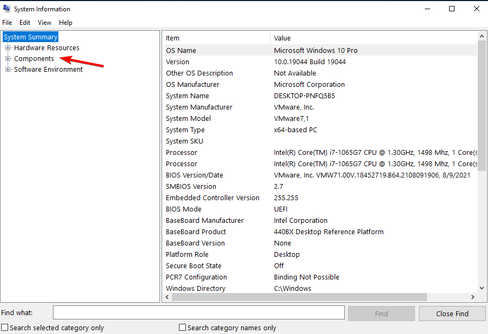Screen dimensions: 488x334
Task: Click the value x64-based PC
Action: [x=296, y=130]
